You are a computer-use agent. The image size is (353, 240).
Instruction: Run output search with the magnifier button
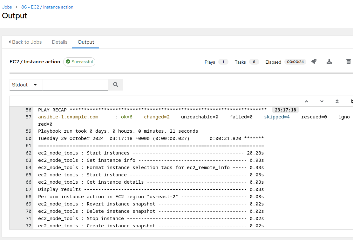[x=115, y=85]
